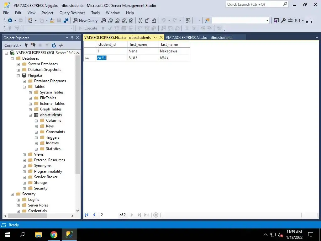Open the Tools menu
Image resolution: width=321 pixels, height=241 pixels.
point(95,13)
